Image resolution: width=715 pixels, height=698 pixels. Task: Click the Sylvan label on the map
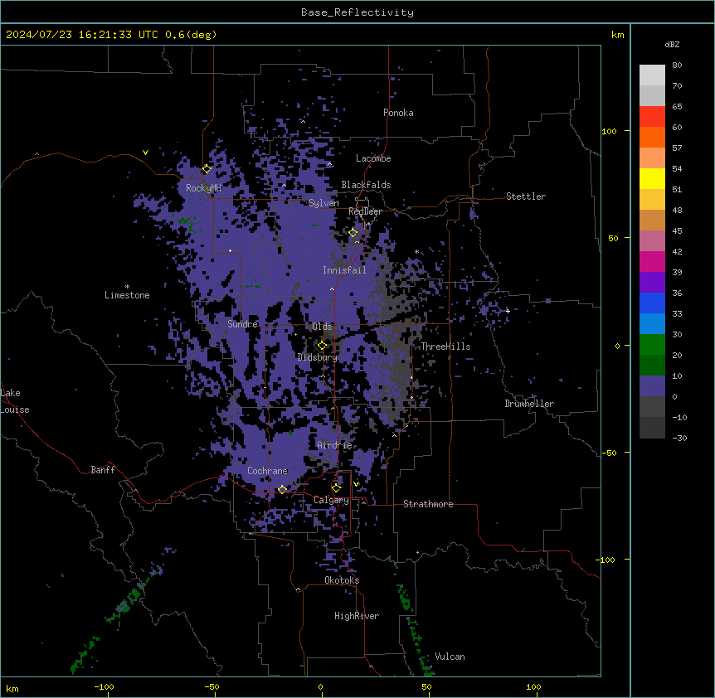[x=323, y=203]
